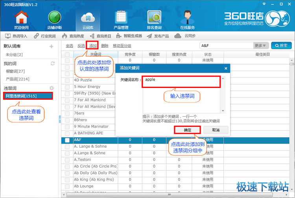Tick the checkbox for 7 For All Mankind
The width and height of the screenshot is (295, 198).
tap(67, 100)
